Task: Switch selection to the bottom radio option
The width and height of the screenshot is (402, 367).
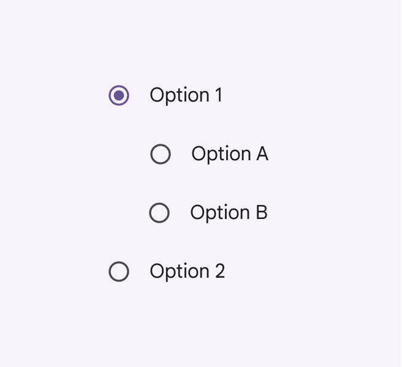Action: click(x=119, y=272)
